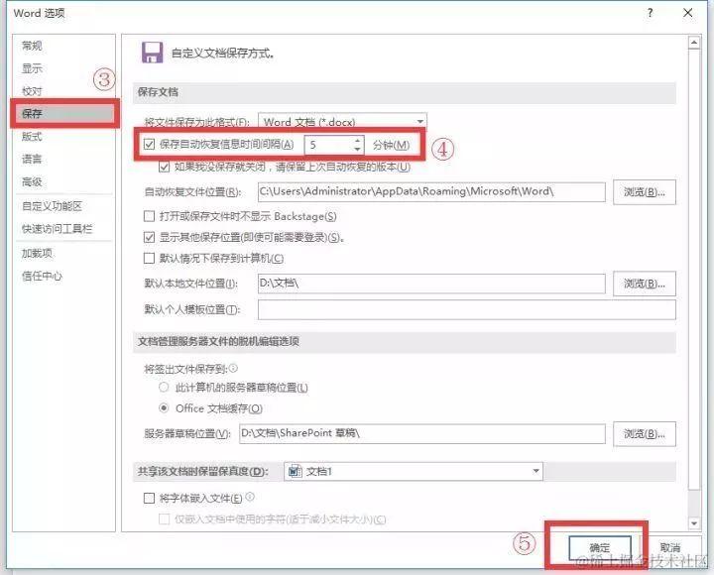Click the scrollbar down arrow
714x575 pixels.
[694, 524]
